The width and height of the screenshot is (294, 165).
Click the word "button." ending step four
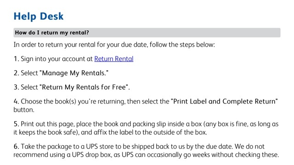[x=24, y=110]
